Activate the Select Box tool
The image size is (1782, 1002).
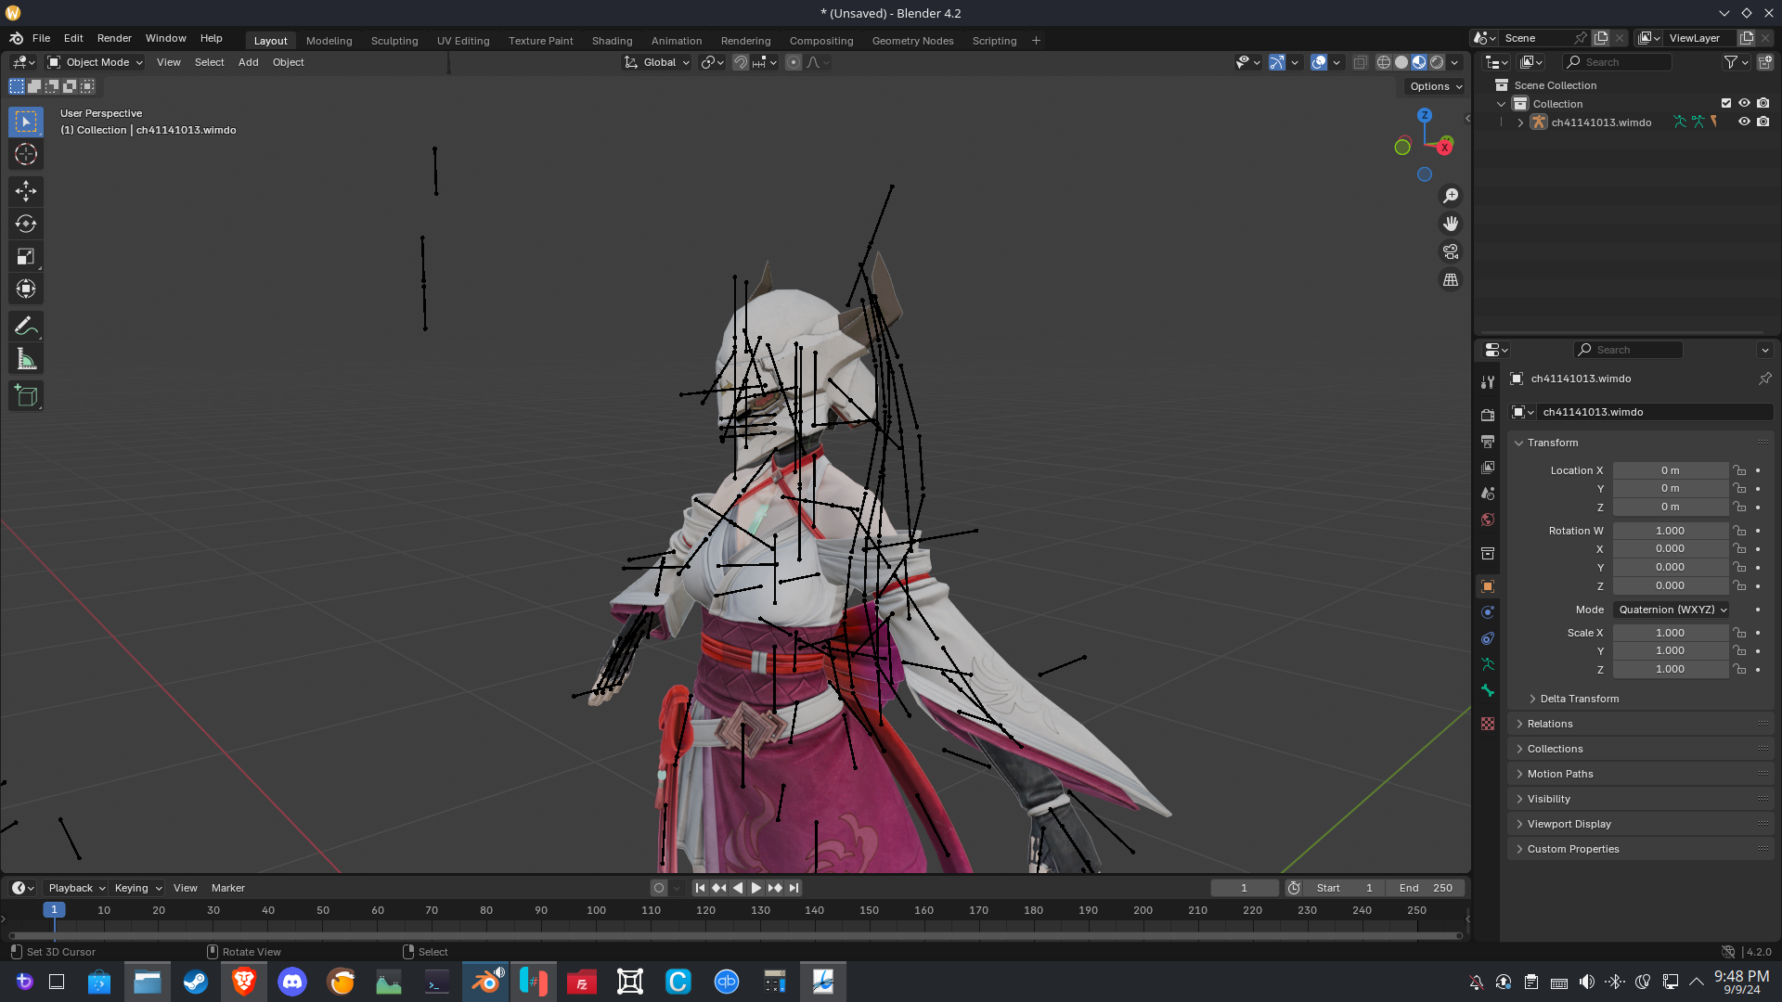(26, 122)
